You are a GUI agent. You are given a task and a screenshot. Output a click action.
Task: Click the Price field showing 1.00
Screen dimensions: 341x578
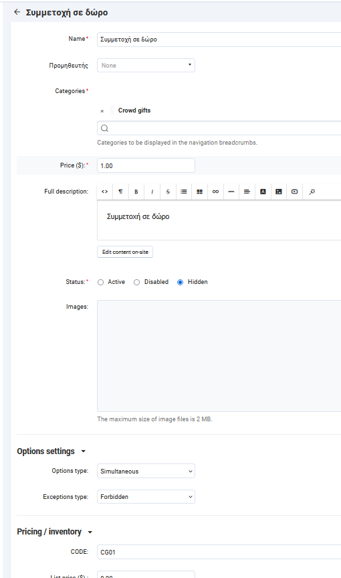pos(146,165)
